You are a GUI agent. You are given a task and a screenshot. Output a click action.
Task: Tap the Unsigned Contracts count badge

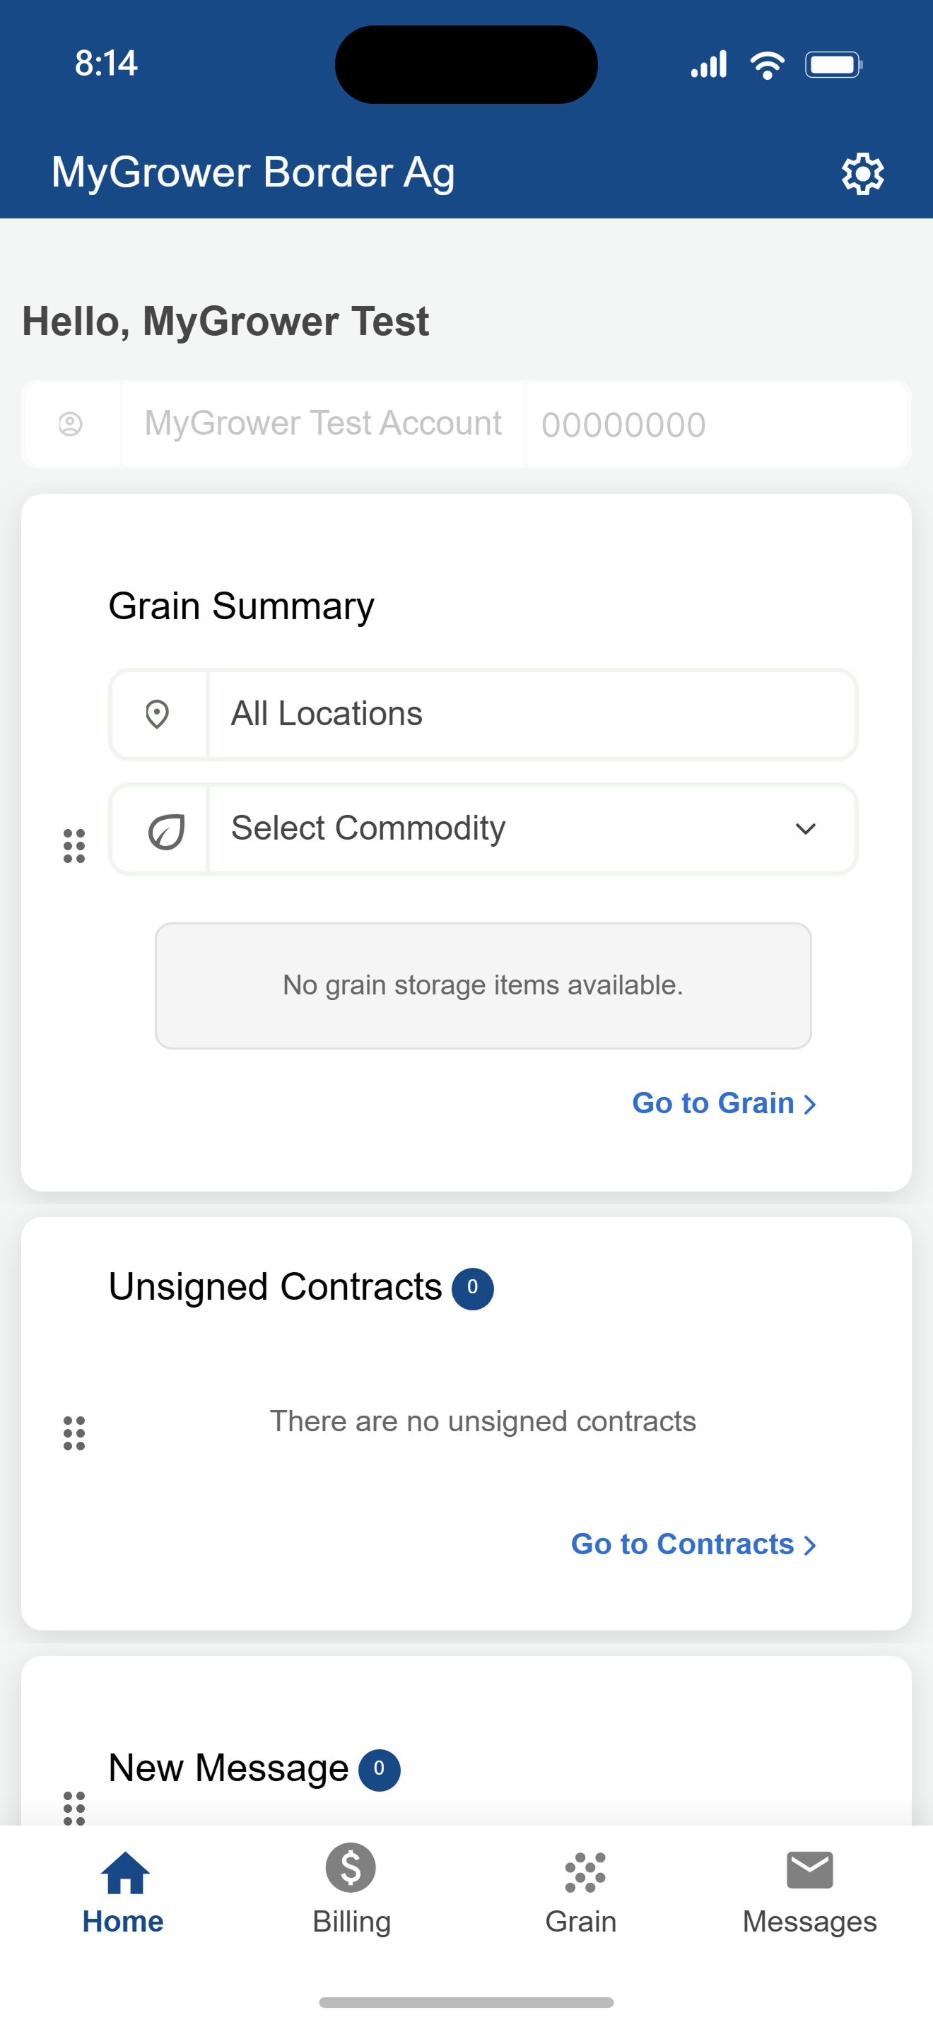pos(472,1288)
